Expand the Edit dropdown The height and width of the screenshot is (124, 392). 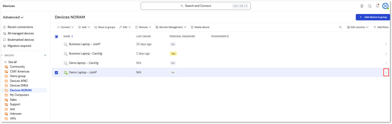tap(125, 27)
